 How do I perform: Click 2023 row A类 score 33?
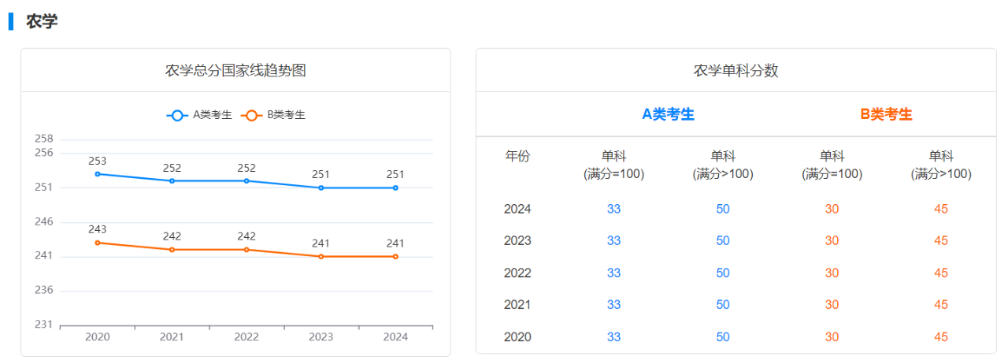point(613,241)
